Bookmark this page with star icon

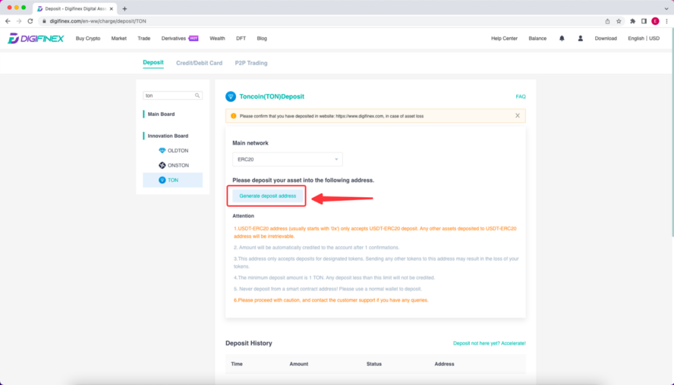point(619,21)
